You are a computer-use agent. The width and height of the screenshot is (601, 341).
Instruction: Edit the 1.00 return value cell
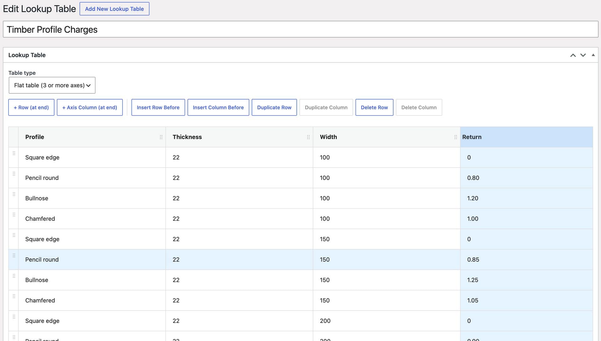[x=527, y=219]
